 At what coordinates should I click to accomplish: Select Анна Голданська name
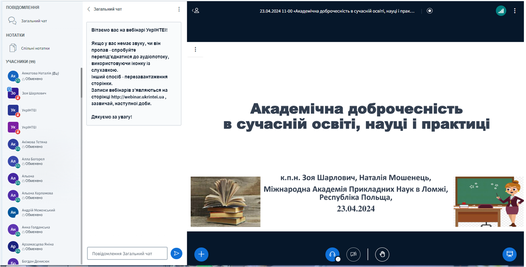click(36, 227)
